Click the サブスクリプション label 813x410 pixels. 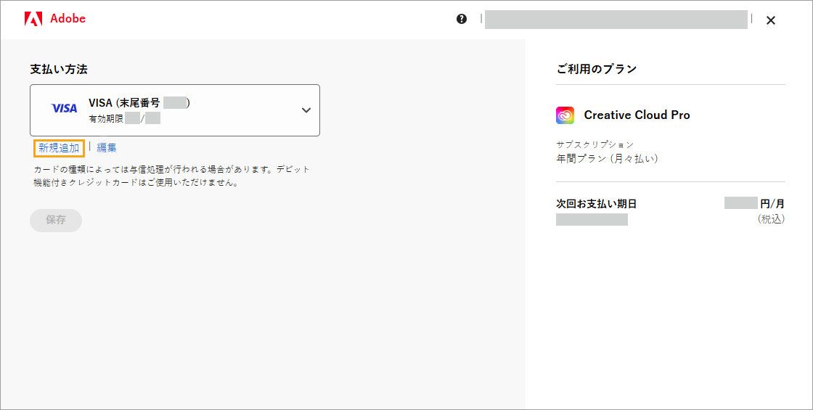click(x=595, y=144)
